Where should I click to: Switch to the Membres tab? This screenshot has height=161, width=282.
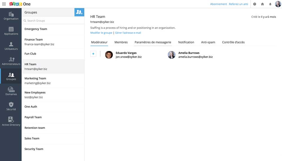click(121, 42)
